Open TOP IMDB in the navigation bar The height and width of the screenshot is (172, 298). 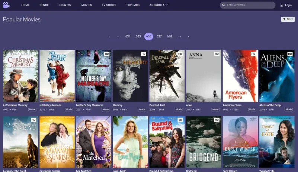point(133,5)
